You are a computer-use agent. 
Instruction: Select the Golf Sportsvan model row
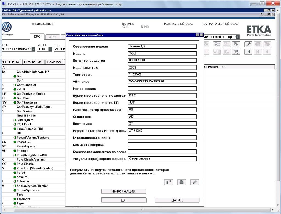[33, 102]
